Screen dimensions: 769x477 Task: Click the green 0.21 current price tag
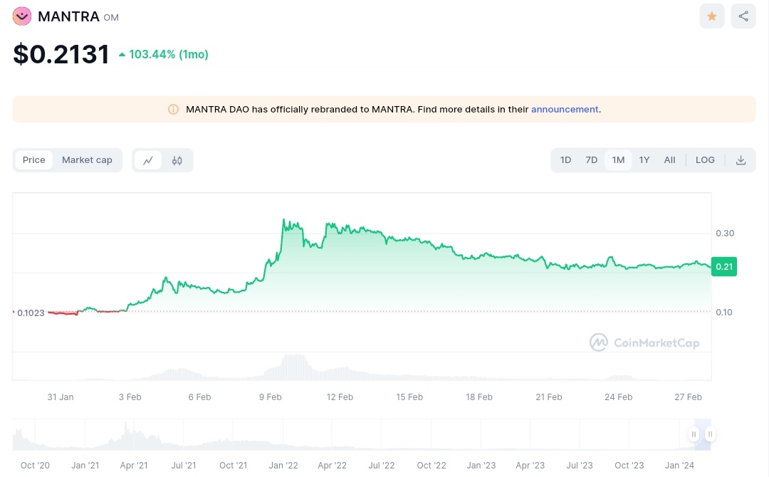point(724,267)
